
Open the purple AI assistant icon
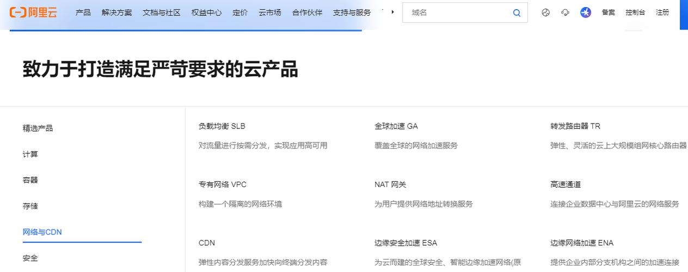[586, 13]
